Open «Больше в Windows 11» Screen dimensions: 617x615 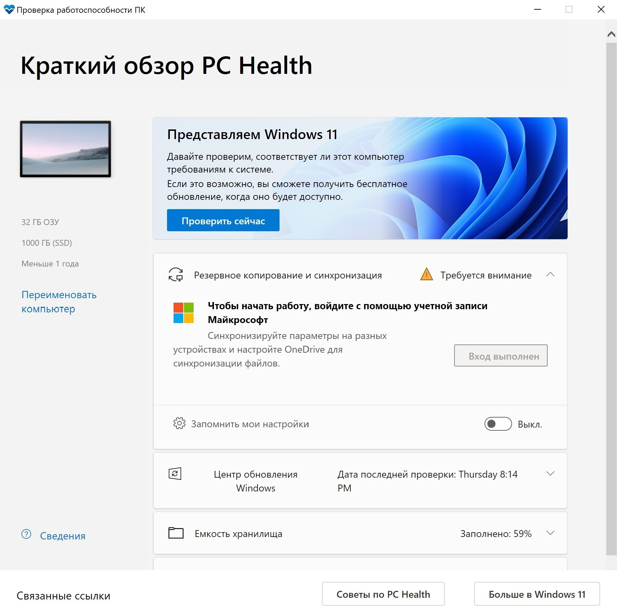click(x=537, y=594)
